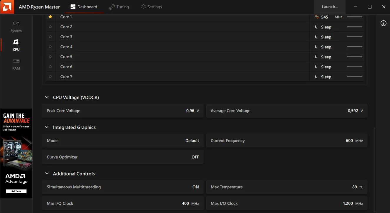Click the 0,592 V average voltage value

[355, 111]
